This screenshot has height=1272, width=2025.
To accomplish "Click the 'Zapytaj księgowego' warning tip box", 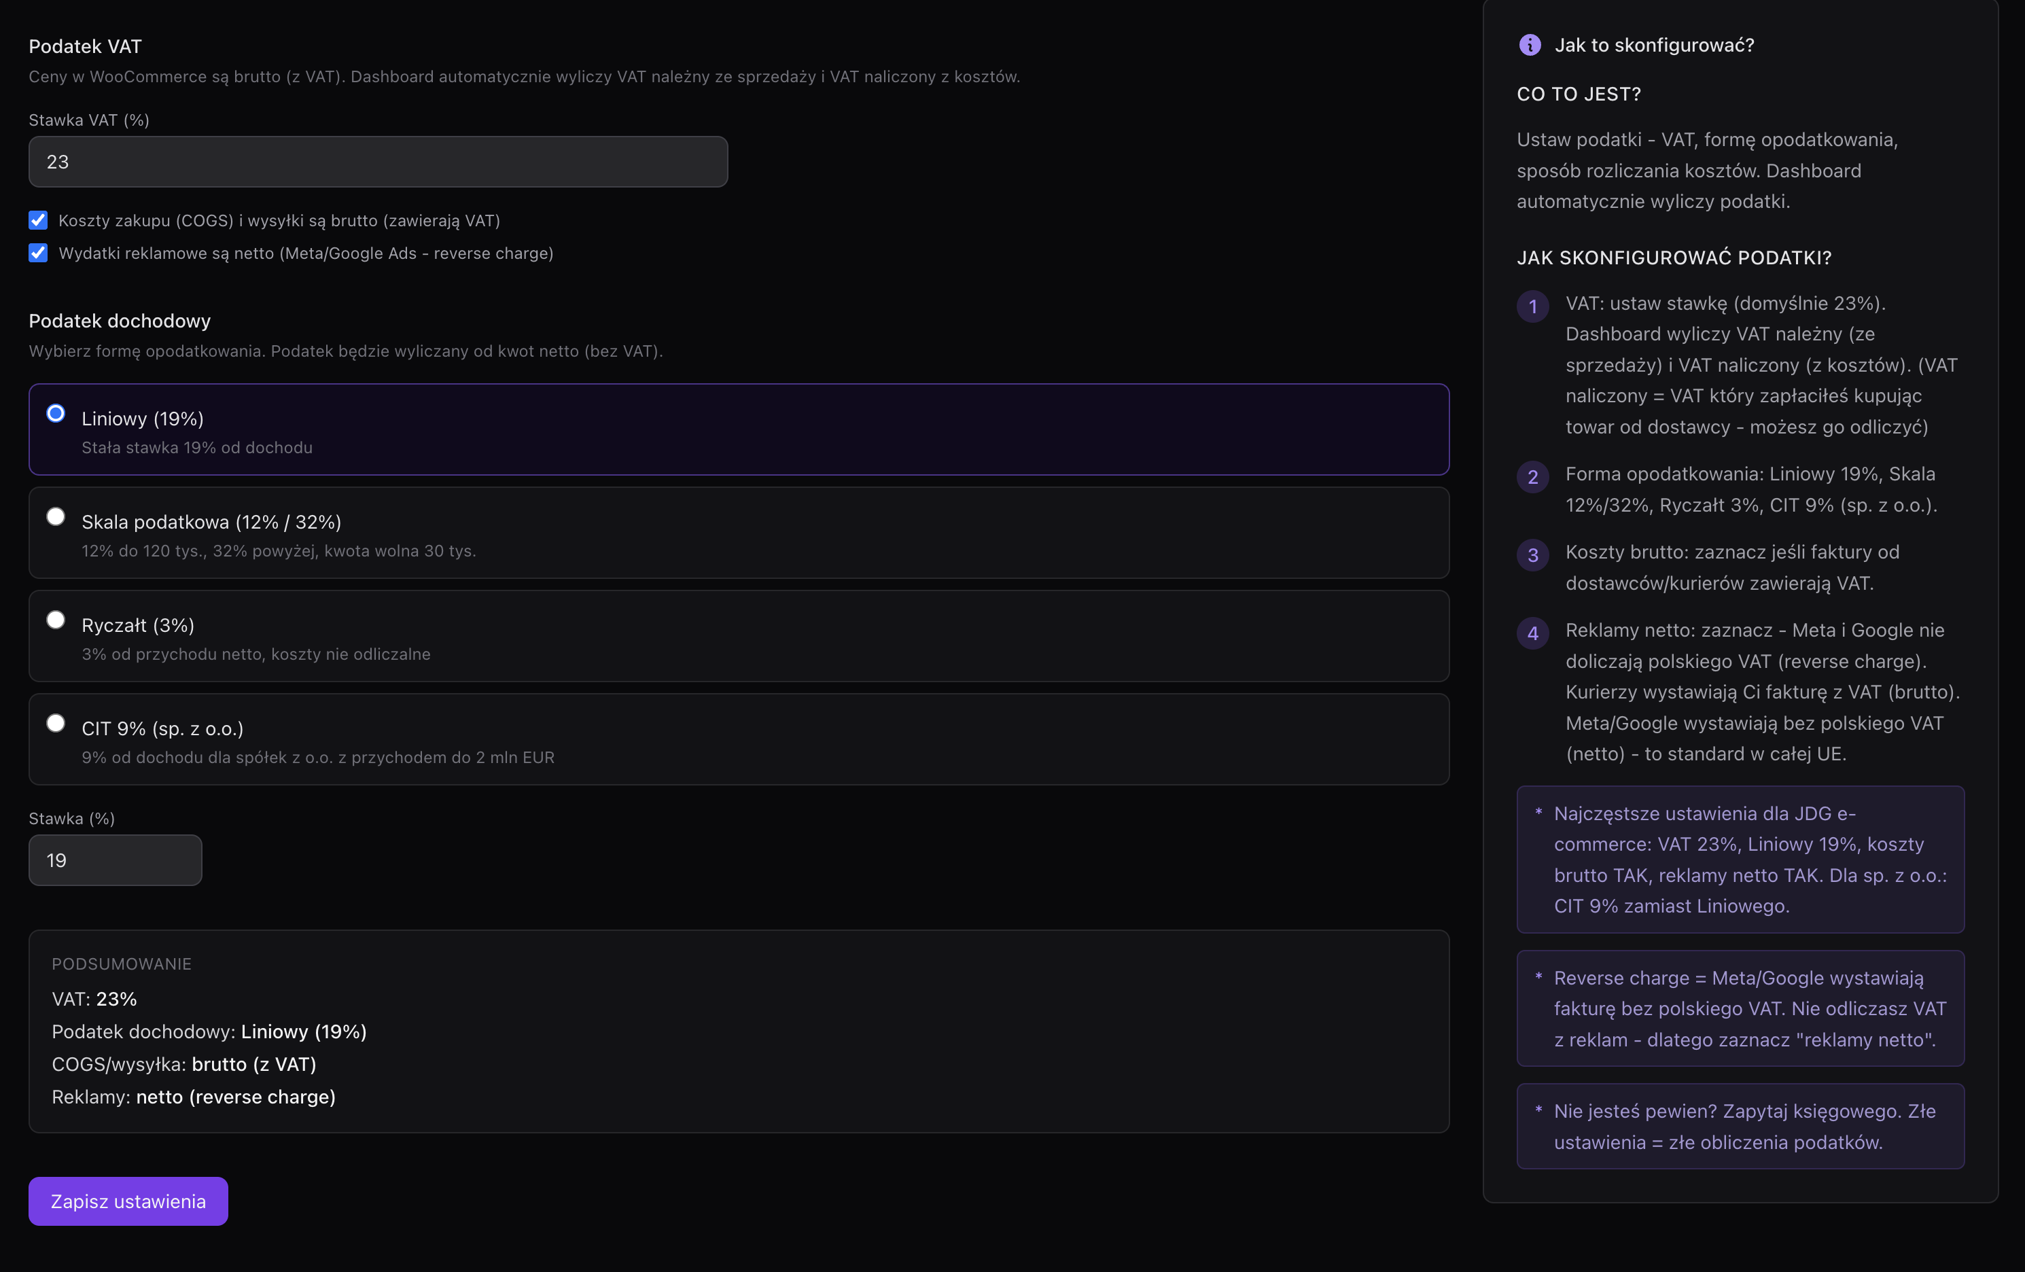I will point(1740,1126).
